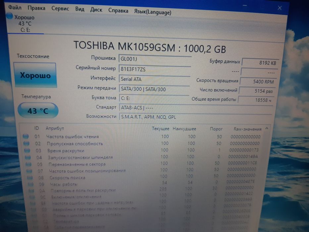Click the Текущее column header

pyautogui.click(x=161, y=129)
